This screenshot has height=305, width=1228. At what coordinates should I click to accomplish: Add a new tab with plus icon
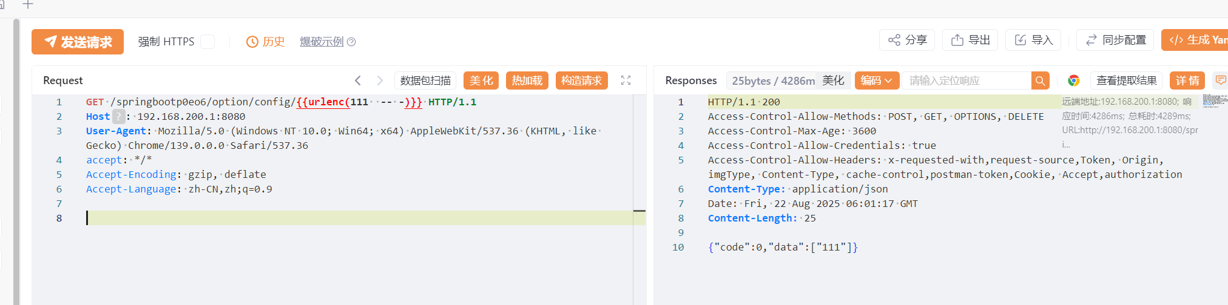28,5
